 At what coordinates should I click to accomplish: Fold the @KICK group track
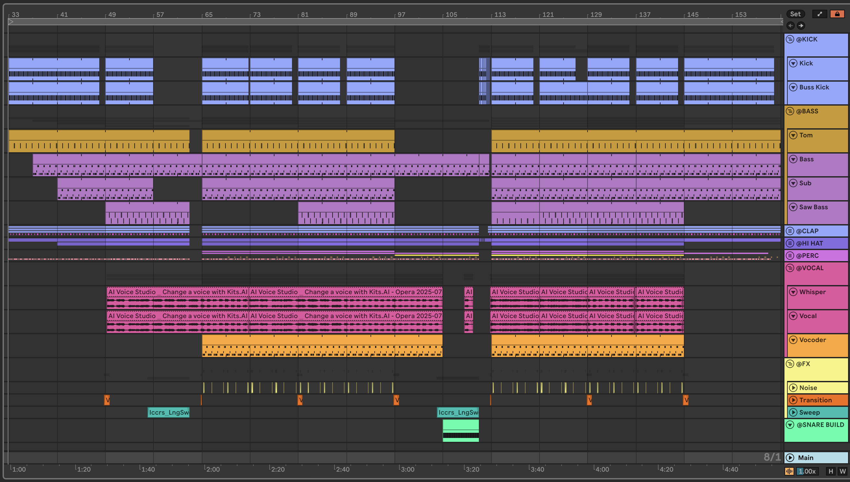790,40
